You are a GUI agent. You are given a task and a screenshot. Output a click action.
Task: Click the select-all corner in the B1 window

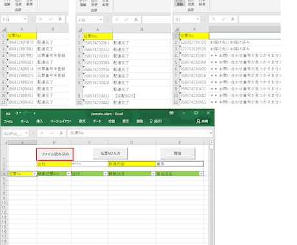[x=177, y=29]
